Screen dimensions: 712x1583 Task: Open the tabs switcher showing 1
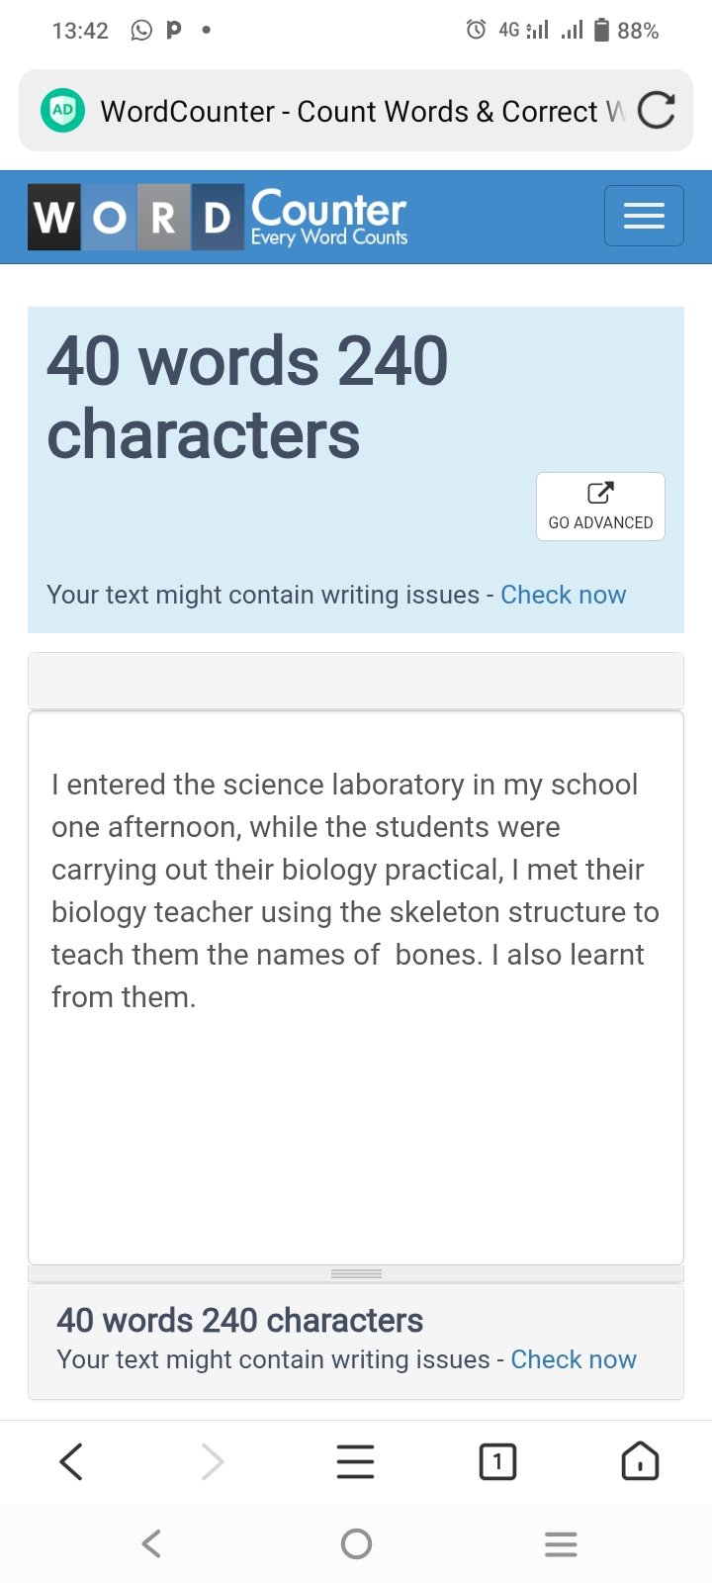click(497, 1461)
